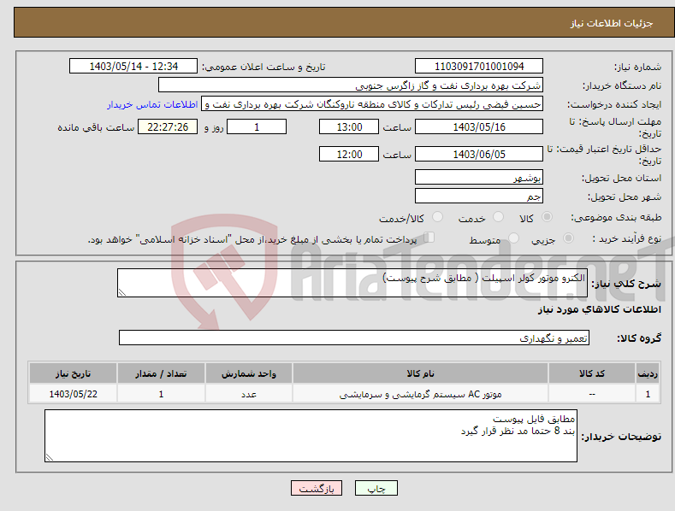This screenshot has width=675, height=511.
Task: Click the چاپ (print) button
Action: coord(376,488)
